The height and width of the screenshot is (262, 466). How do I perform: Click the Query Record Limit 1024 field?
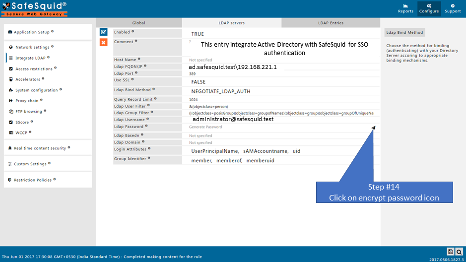(281, 100)
